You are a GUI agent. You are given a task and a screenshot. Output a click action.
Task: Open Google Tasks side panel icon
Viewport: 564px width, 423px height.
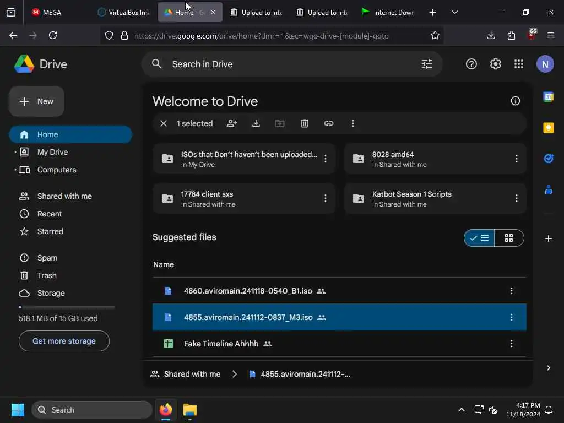(x=548, y=159)
